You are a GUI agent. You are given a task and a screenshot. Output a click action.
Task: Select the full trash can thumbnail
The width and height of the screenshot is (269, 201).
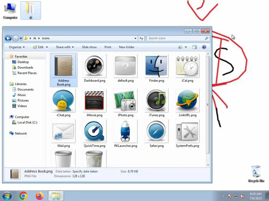[94, 159]
